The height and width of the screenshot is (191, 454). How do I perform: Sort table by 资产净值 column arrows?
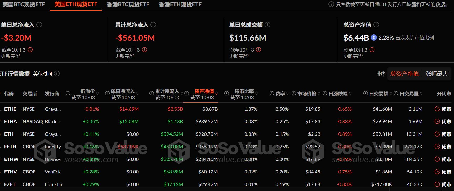217,93
